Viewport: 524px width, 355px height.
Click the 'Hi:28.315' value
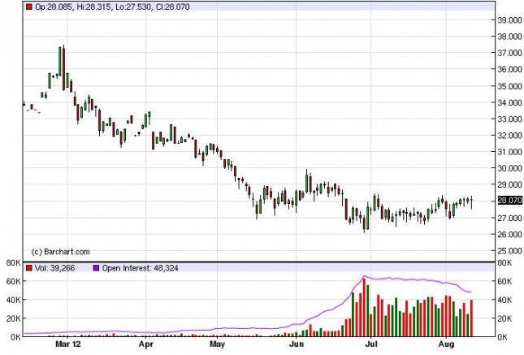pos(94,6)
